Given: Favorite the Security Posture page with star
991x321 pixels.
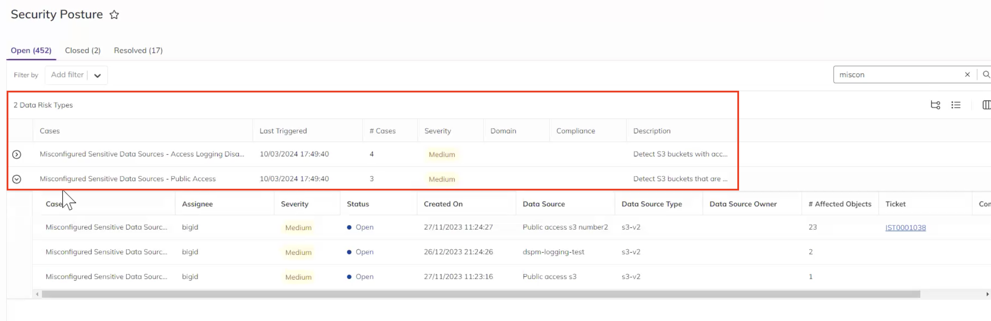Looking at the screenshot, I should coord(114,15).
